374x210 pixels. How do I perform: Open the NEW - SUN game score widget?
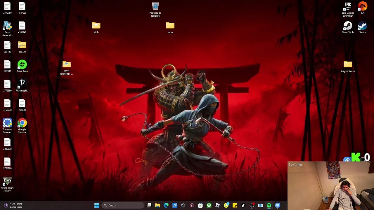(x=13, y=205)
